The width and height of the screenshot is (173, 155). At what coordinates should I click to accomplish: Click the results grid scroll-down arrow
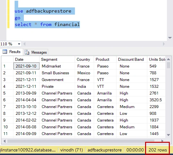click(x=169, y=135)
